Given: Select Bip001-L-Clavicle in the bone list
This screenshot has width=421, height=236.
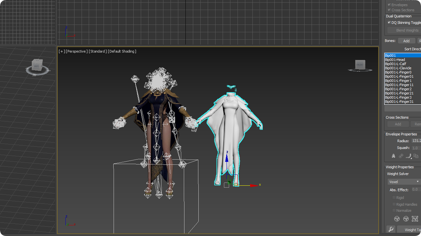Looking at the screenshot, I should point(403,68).
